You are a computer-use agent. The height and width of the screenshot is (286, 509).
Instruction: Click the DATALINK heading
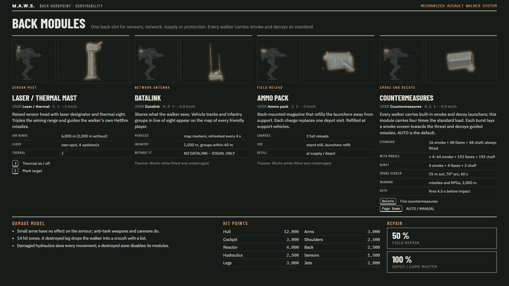(x=148, y=98)
